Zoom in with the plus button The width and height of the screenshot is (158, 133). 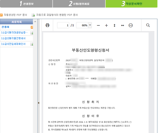click(106, 25)
